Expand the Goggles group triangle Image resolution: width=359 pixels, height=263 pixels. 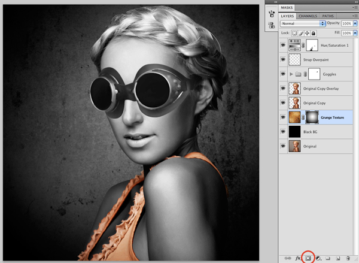(291, 74)
